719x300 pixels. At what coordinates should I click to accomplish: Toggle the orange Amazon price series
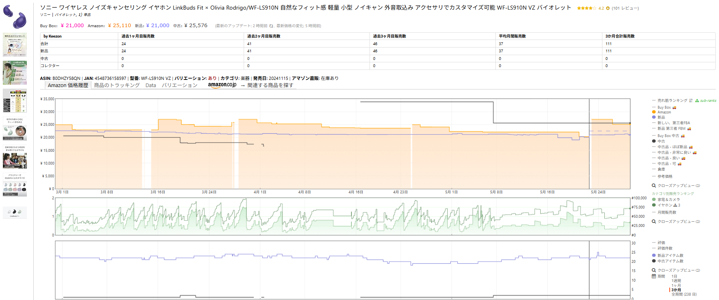click(661, 112)
